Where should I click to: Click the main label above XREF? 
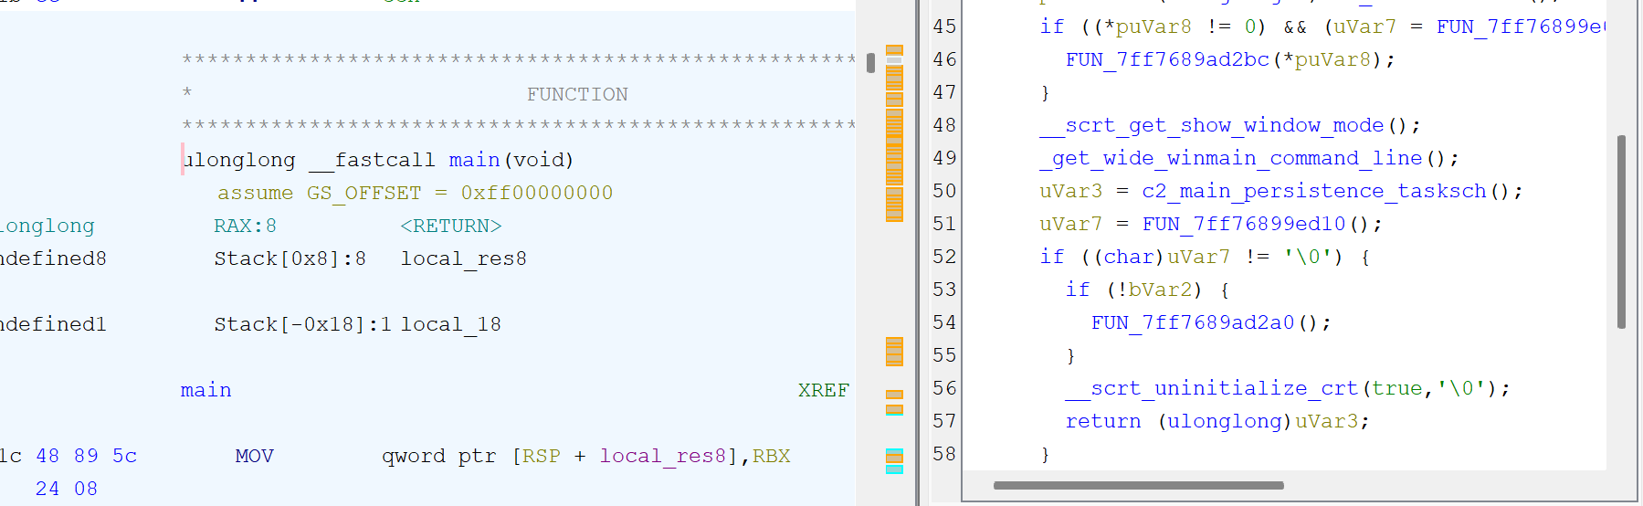pos(205,390)
